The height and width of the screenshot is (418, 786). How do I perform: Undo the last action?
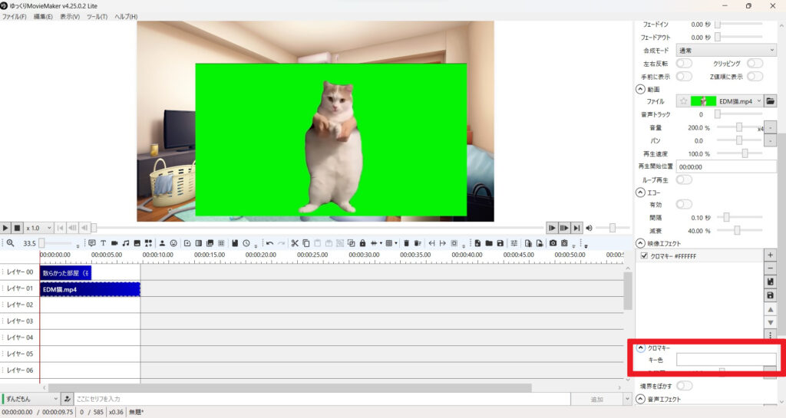[269, 243]
